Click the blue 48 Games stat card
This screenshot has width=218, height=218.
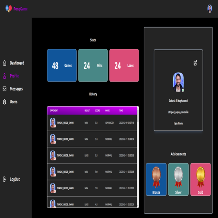[62, 65]
